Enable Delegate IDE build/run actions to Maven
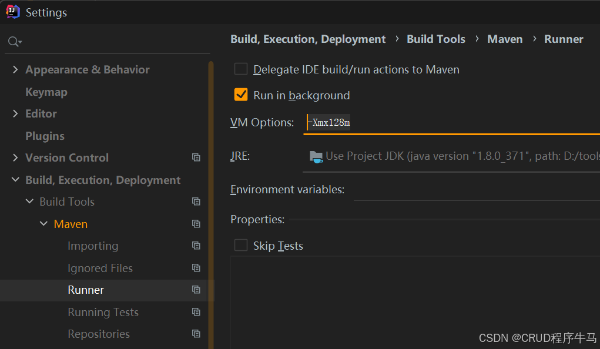Image resolution: width=600 pixels, height=349 pixels. click(241, 69)
